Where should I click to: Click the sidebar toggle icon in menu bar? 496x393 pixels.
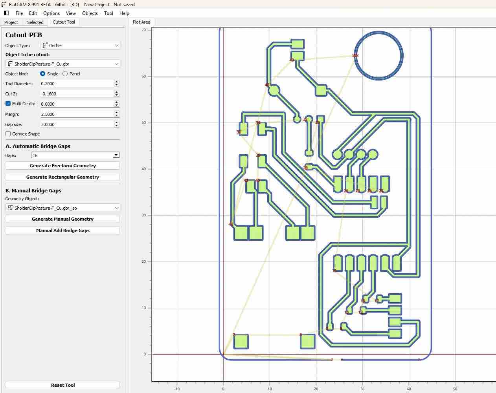click(6, 13)
